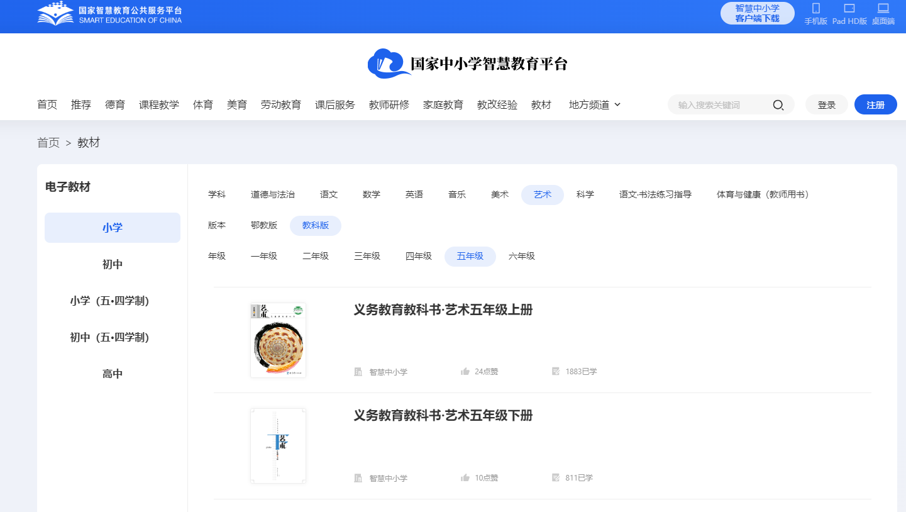
Task: Open the 教师研修 menu item
Action: (x=389, y=104)
